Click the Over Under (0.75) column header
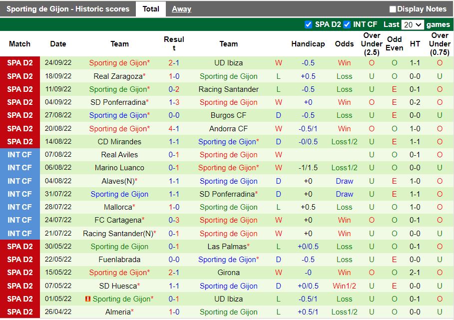The height and width of the screenshot is (320, 454). 440,44
